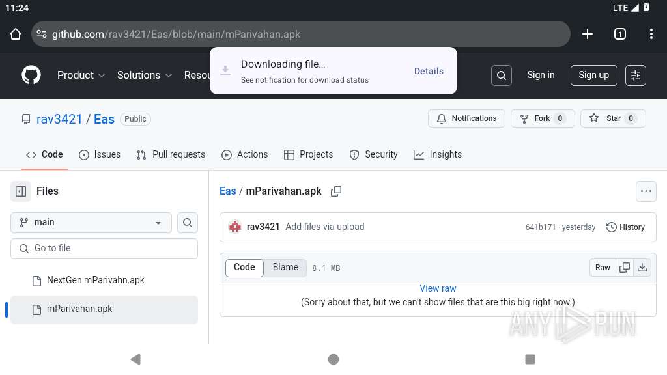
Task: Open the Security tab
Action: pyautogui.click(x=373, y=155)
